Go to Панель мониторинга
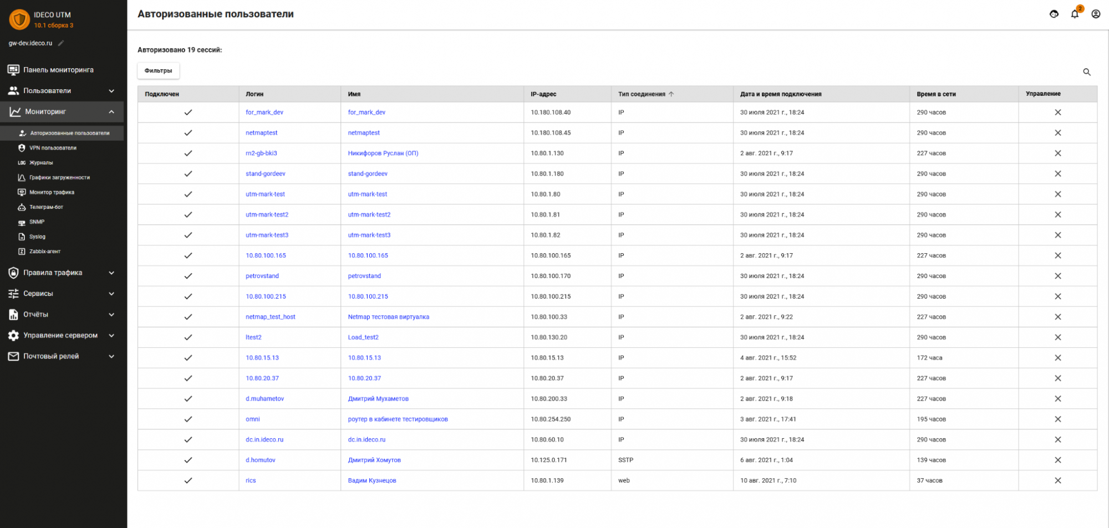Image resolution: width=1109 pixels, height=528 pixels. click(x=58, y=70)
